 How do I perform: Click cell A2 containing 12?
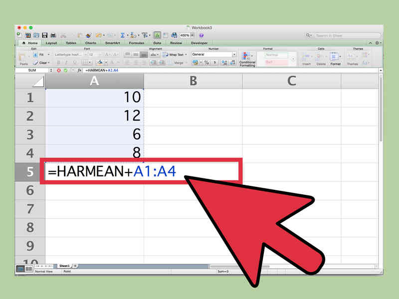[x=94, y=116]
